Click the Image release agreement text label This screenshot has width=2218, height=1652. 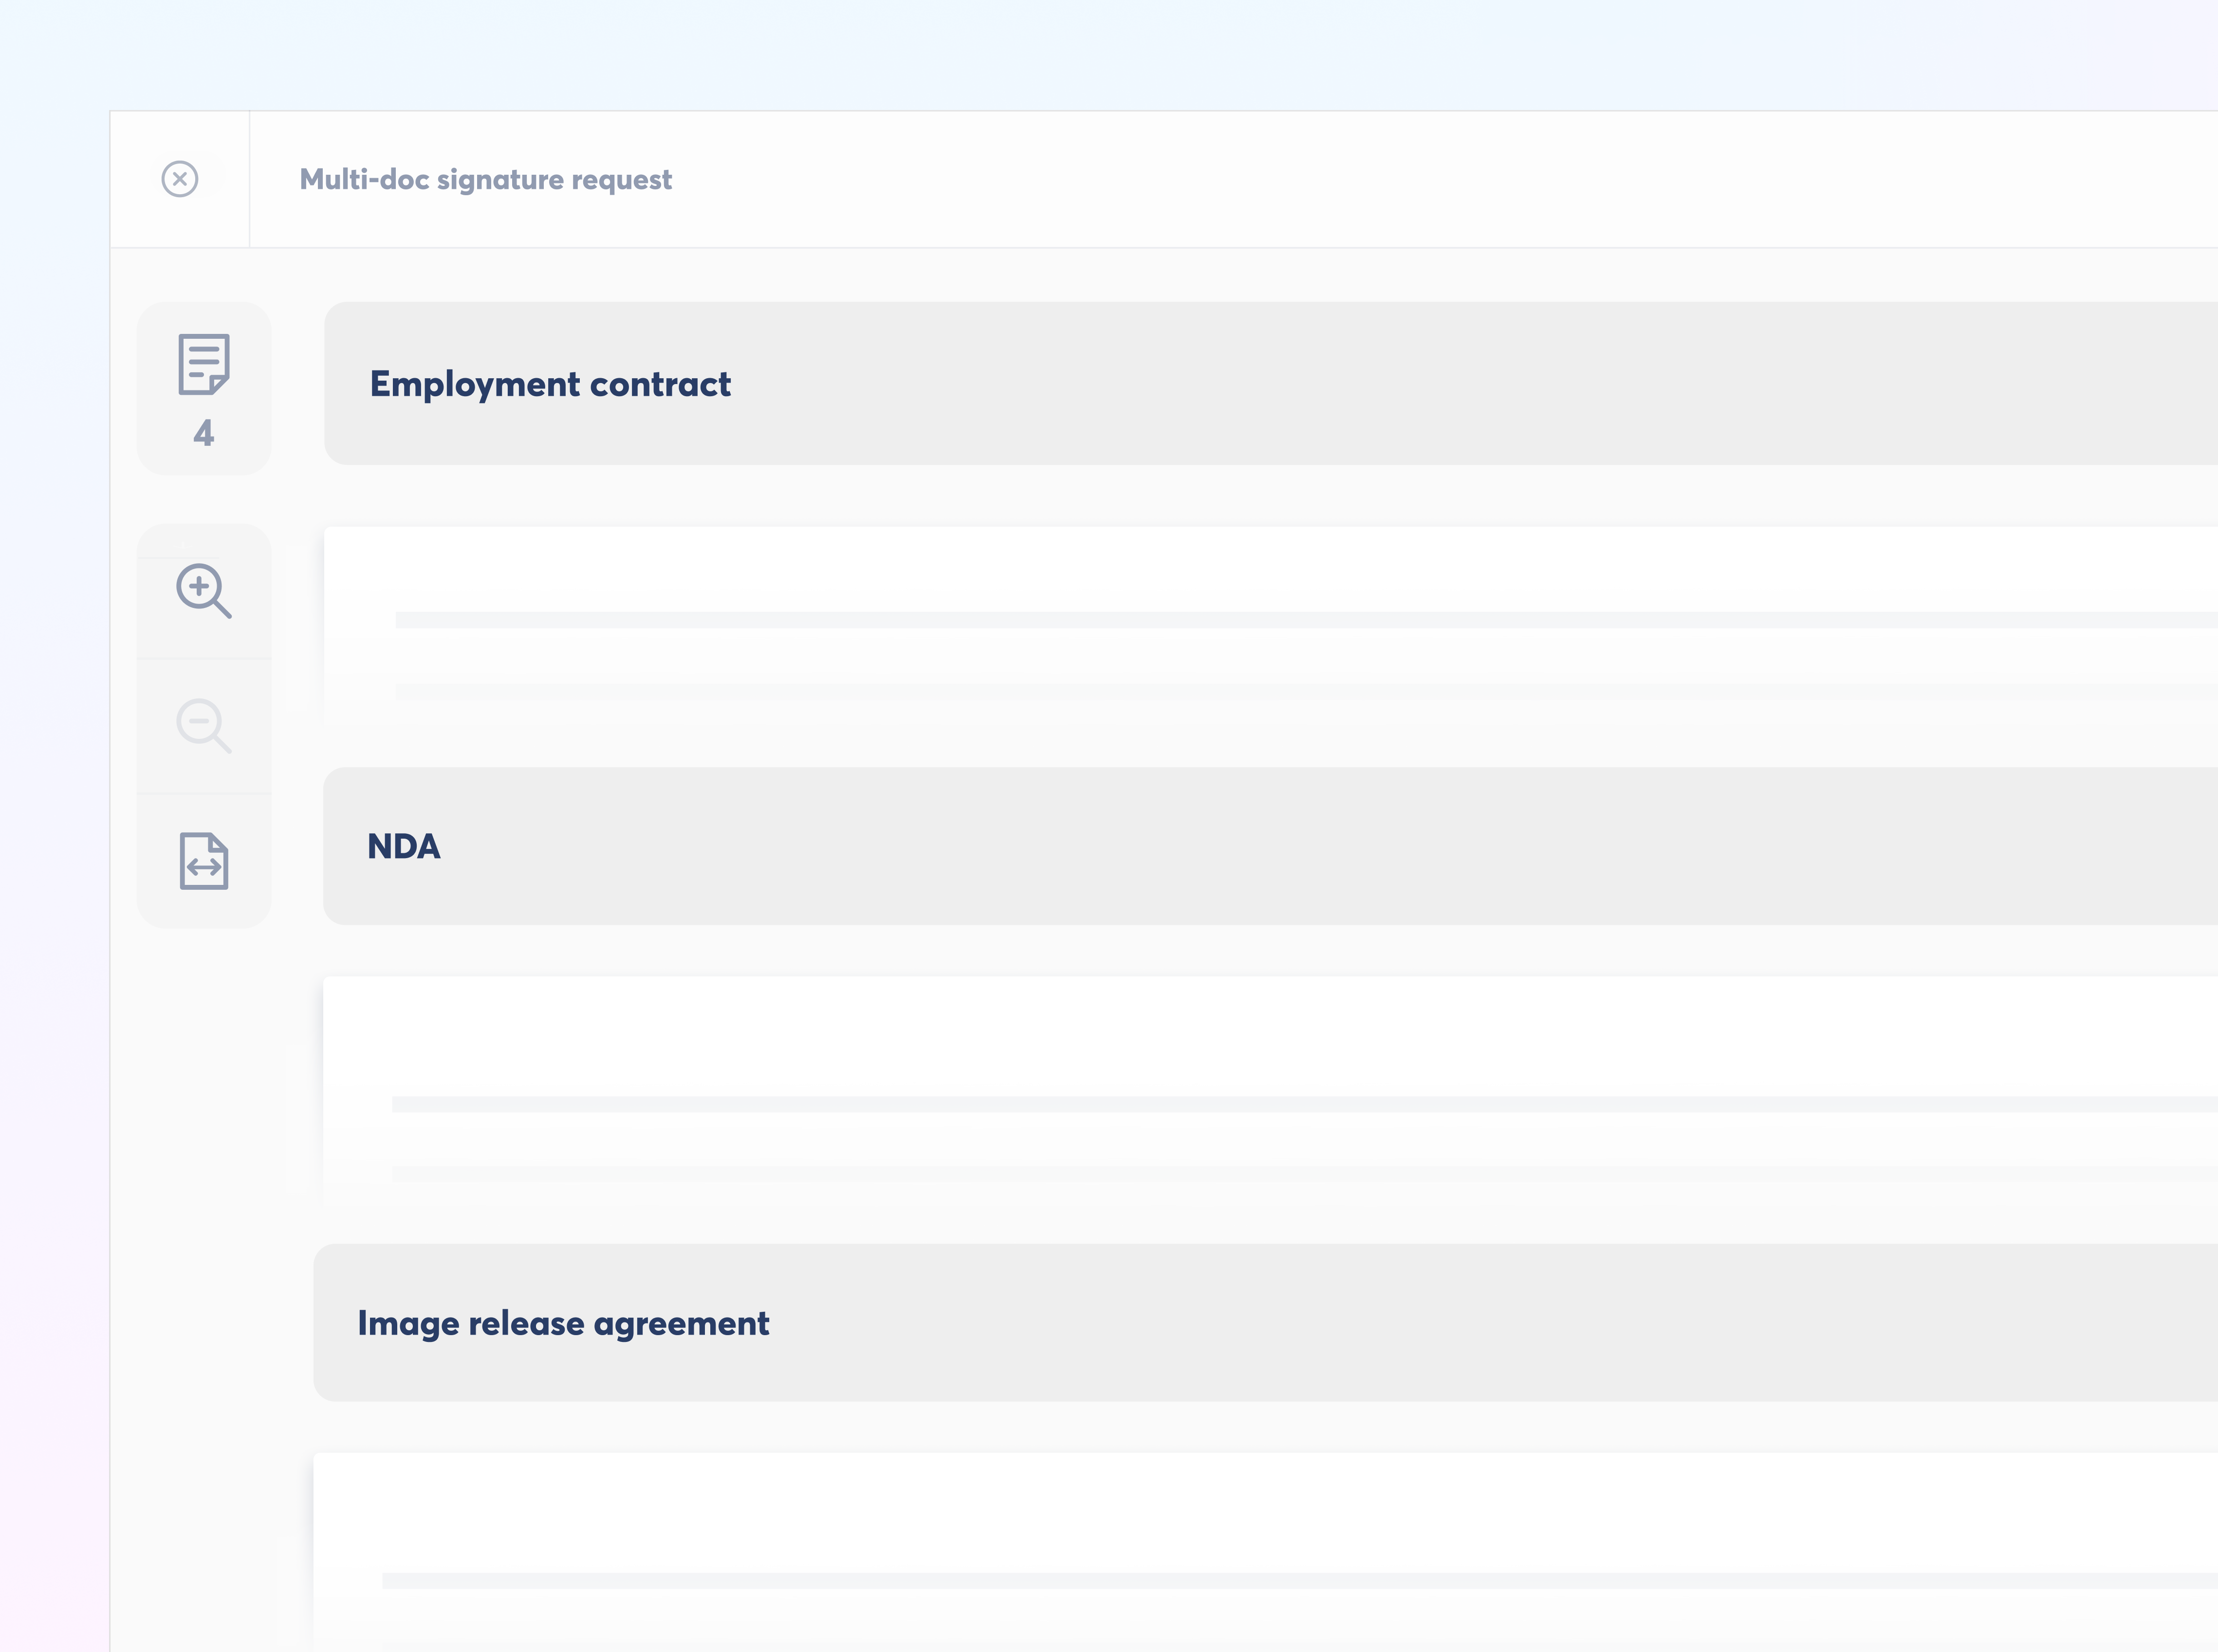563,1323
